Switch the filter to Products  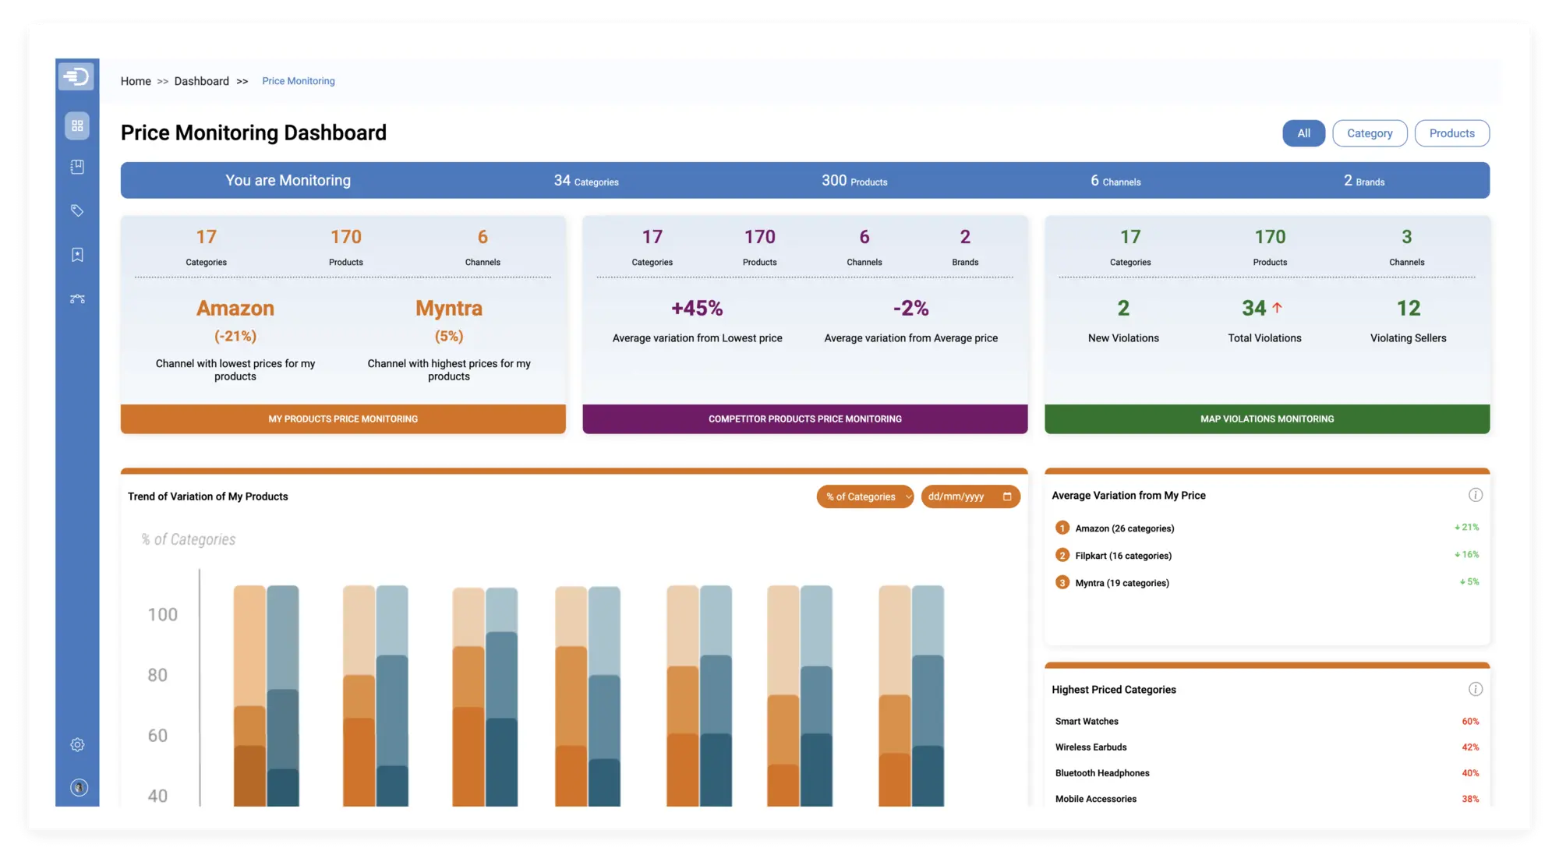click(x=1451, y=133)
